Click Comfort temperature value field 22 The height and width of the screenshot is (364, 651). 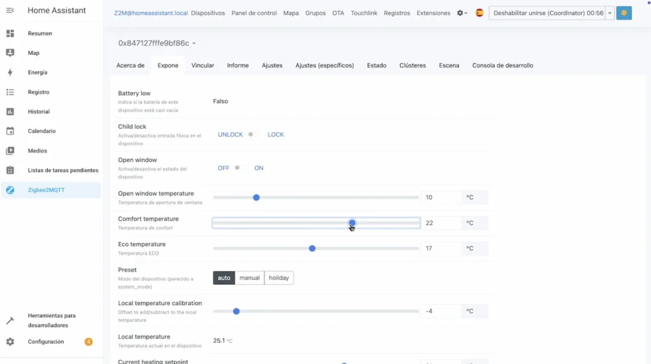(x=441, y=223)
